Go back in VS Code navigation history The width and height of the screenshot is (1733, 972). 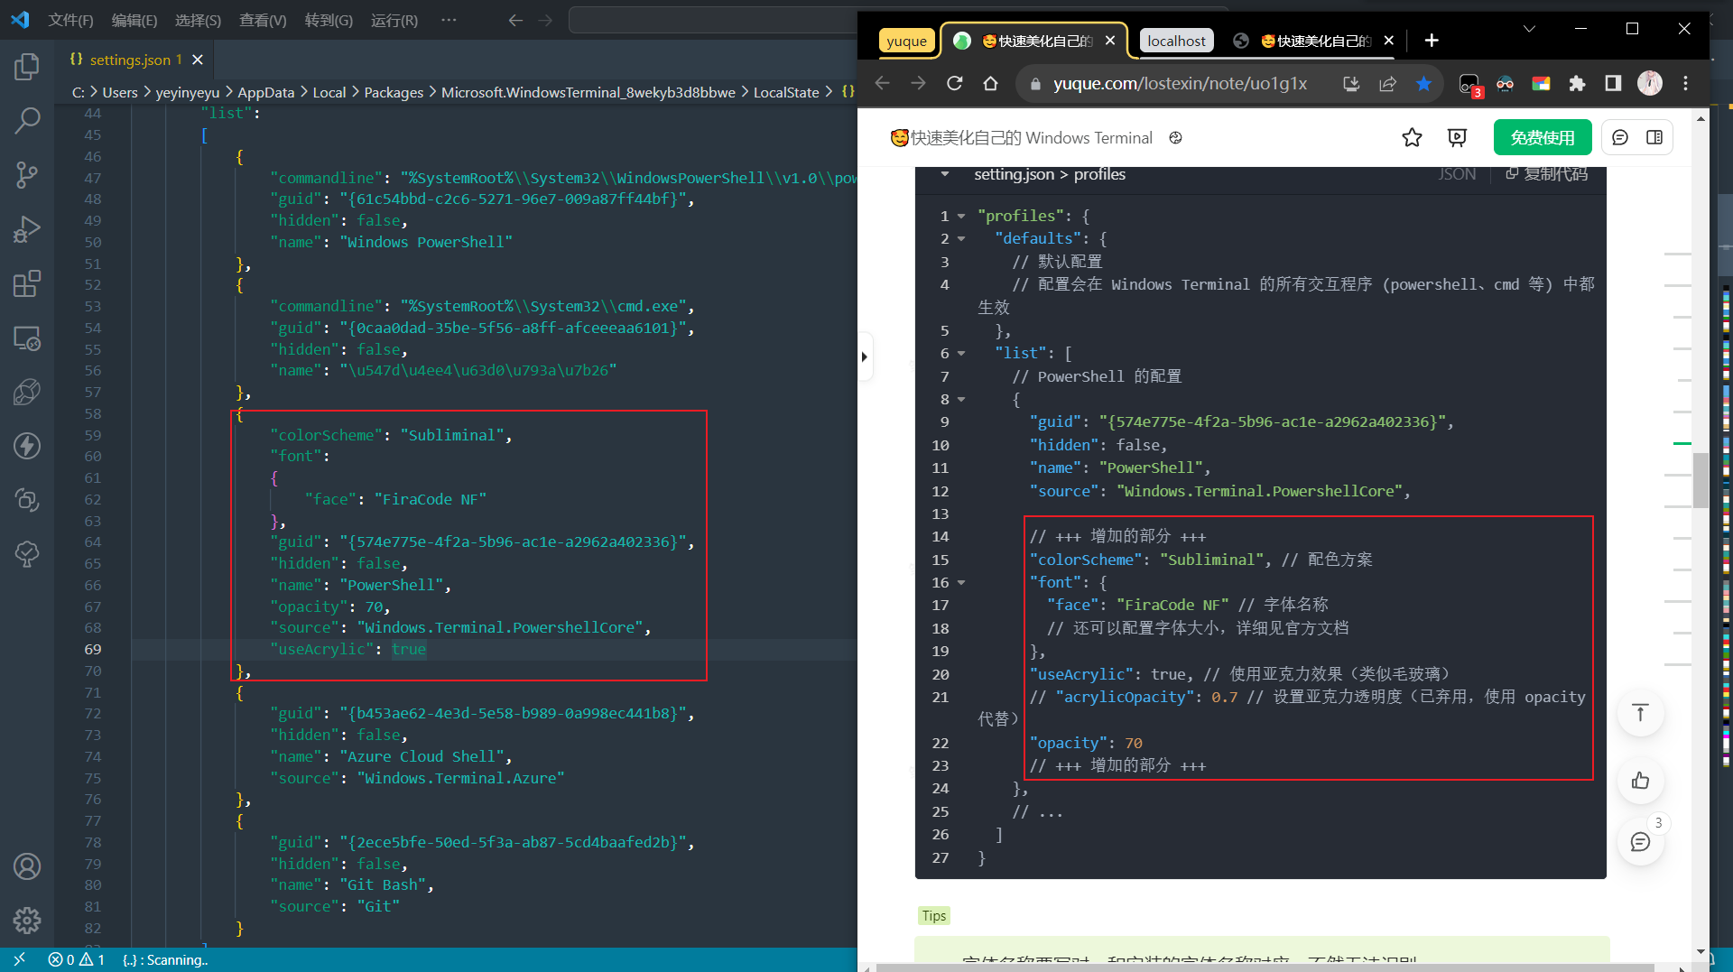pos(515,20)
